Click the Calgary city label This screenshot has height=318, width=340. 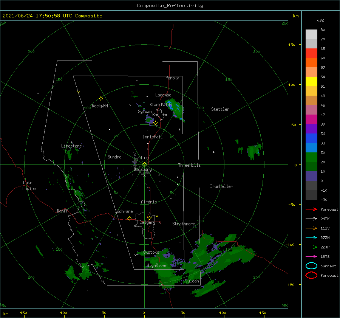147,222
